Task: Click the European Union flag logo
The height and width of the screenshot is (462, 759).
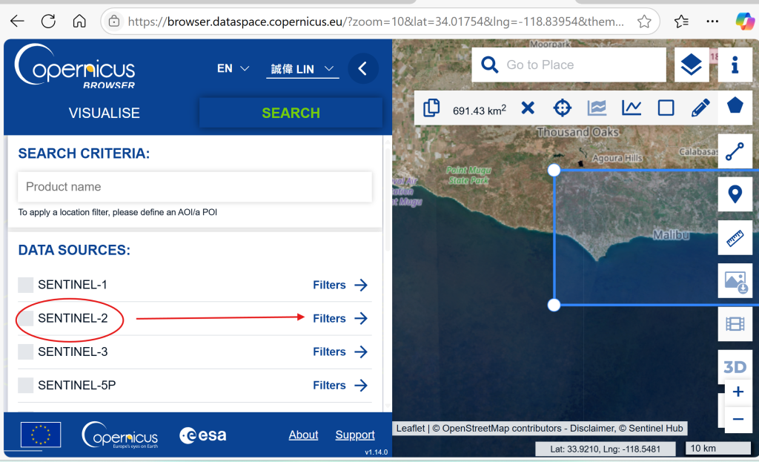Action: pyautogui.click(x=41, y=435)
